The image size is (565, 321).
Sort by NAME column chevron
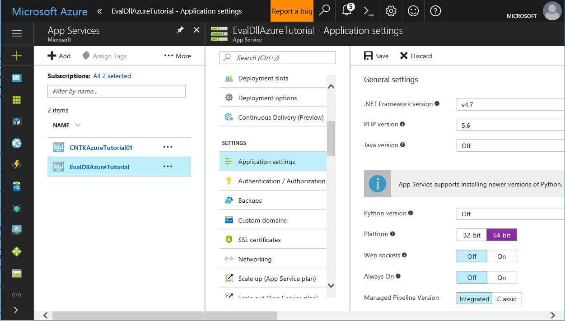click(78, 125)
